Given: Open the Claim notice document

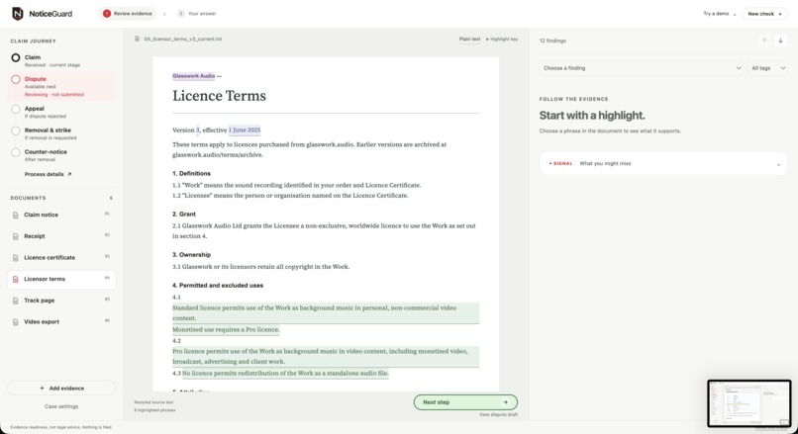Looking at the screenshot, I should 61,215.
